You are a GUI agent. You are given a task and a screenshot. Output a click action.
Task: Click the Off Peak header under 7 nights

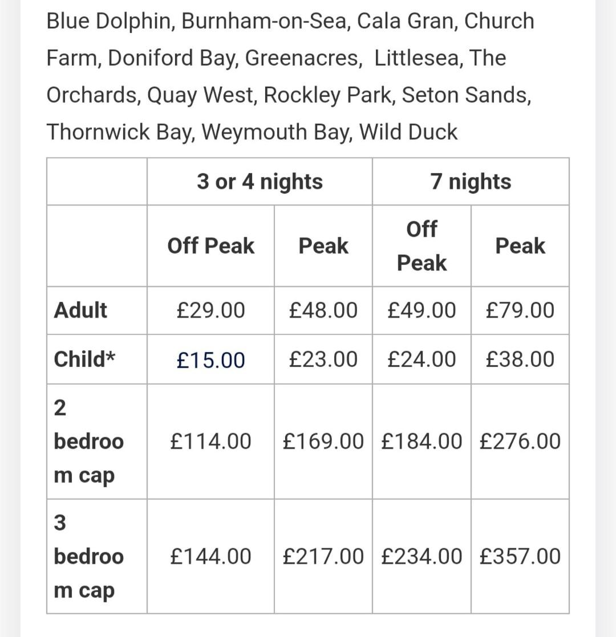click(x=422, y=246)
